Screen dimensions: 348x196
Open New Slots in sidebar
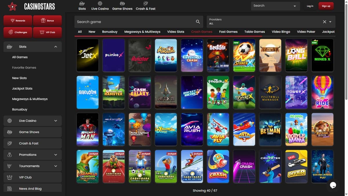[x=19, y=78]
